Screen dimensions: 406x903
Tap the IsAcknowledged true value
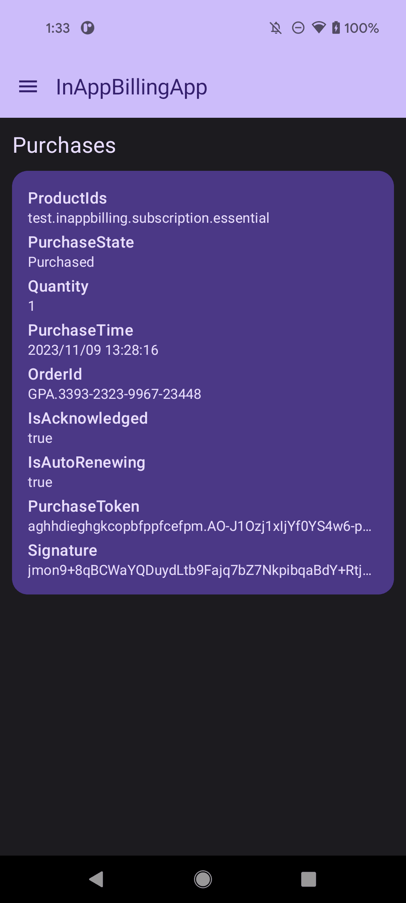(x=40, y=438)
